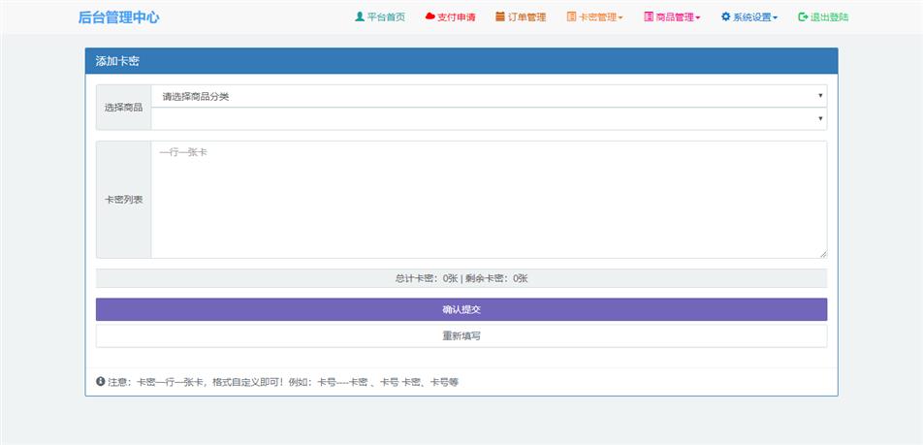Image resolution: width=923 pixels, height=445 pixels.
Task: Click the 添加卡密 panel header
Action: 461,61
